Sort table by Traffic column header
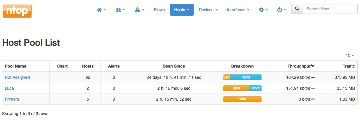This screenshot has height=121, width=360. pyautogui.click(x=349, y=66)
